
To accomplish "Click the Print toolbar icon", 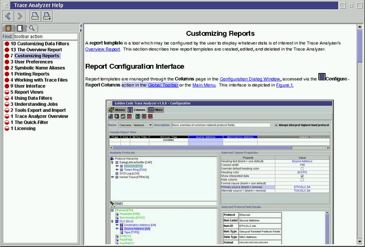I will pos(35,16).
